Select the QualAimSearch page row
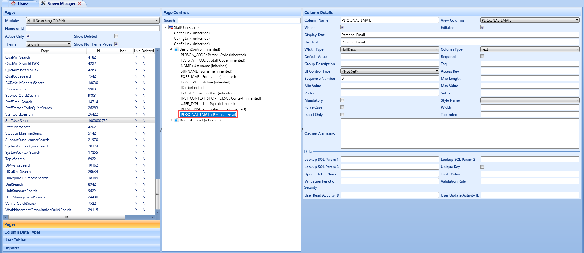The height and width of the screenshot is (253, 584). (x=79, y=57)
